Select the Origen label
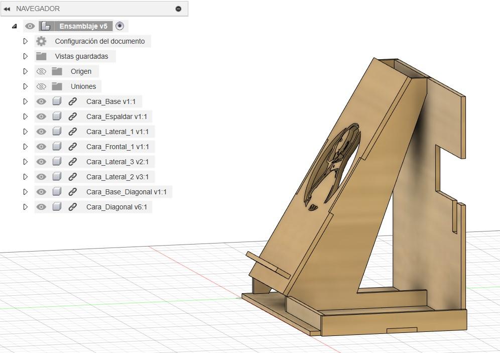 pyautogui.click(x=81, y=71)
